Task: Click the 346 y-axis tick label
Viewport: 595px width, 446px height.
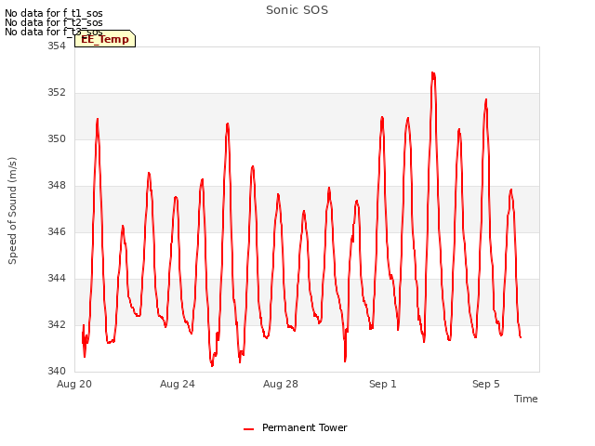Action: 57,231
